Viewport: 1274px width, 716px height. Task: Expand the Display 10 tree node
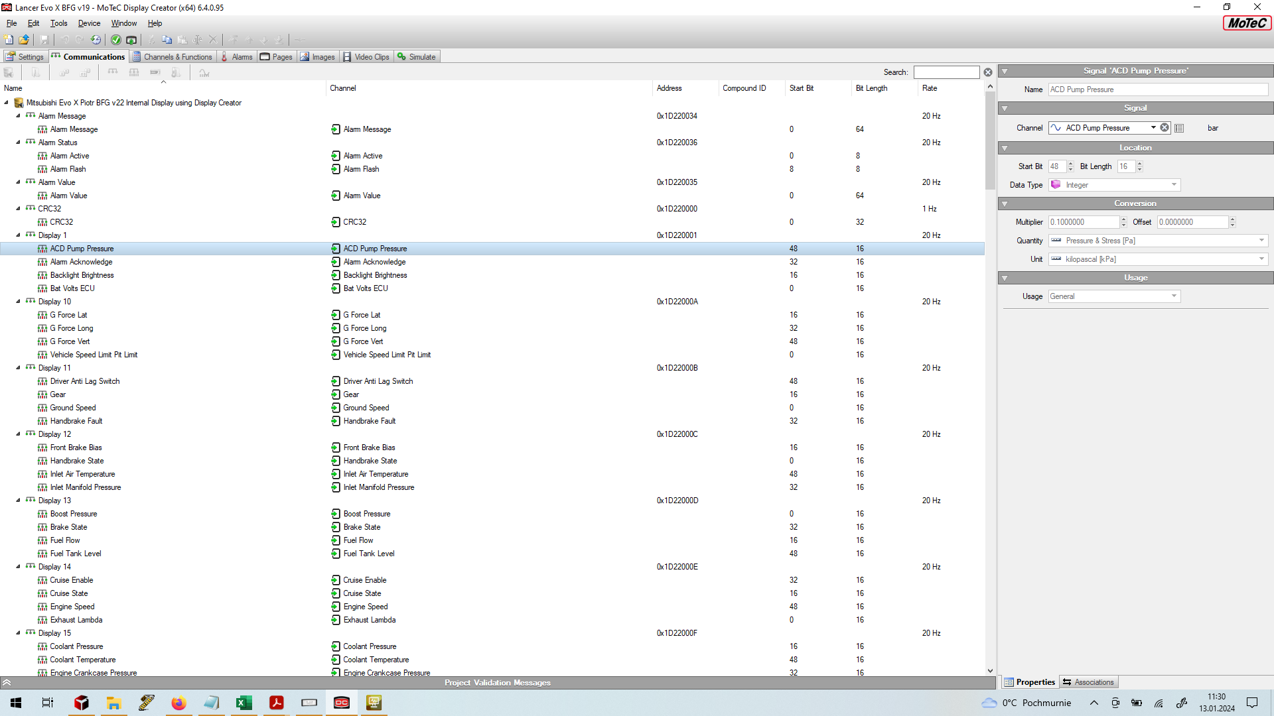[17, 301]
